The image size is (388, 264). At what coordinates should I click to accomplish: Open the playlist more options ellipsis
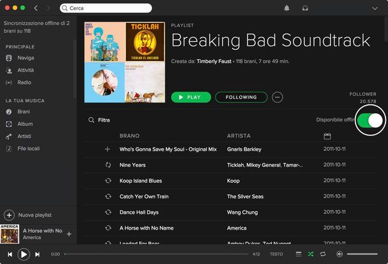click(x=277, y=97)
